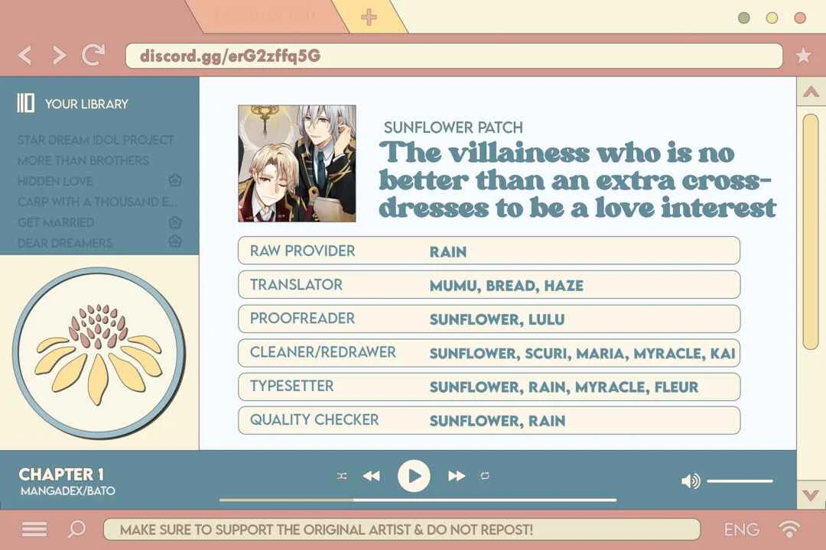The width and height of the screenshot is (826, 550).
Task: Click the yellow window dot
Action: point(772,18)
